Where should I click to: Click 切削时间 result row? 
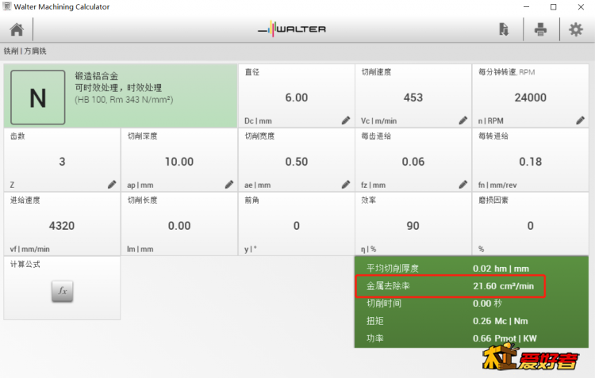(471, 304)
